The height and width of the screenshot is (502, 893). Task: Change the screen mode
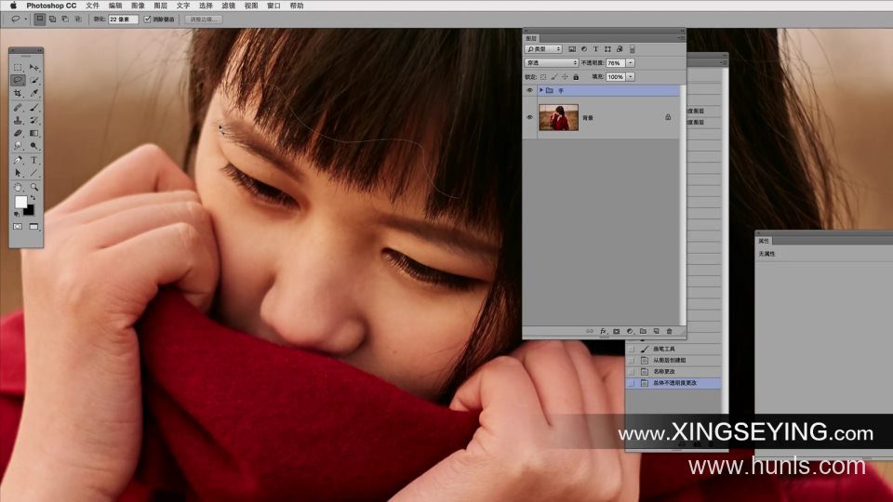click(34, 227)
